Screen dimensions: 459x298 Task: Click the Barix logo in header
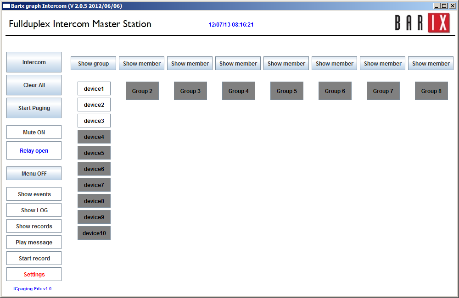(422, 23)
